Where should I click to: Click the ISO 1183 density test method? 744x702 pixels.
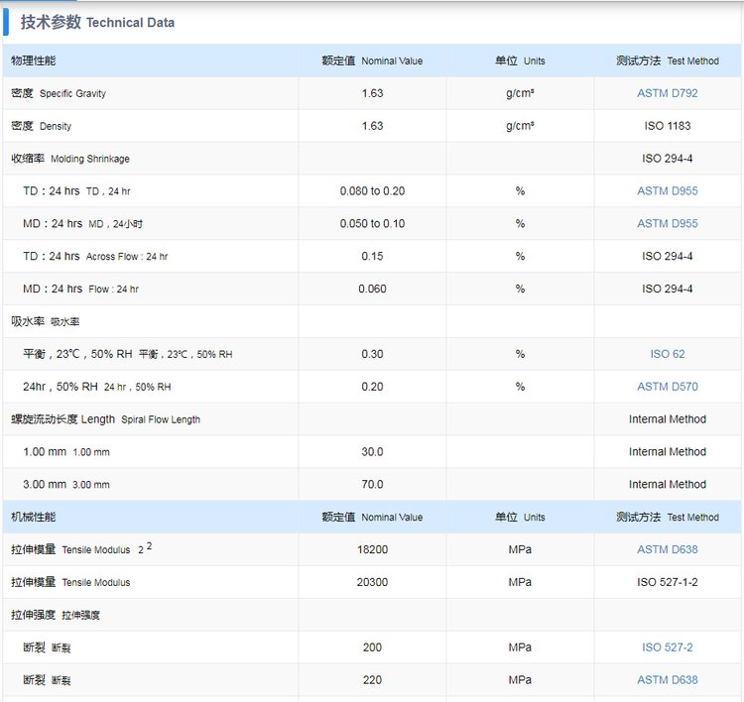pyautogui.click(x=667, y=126)
